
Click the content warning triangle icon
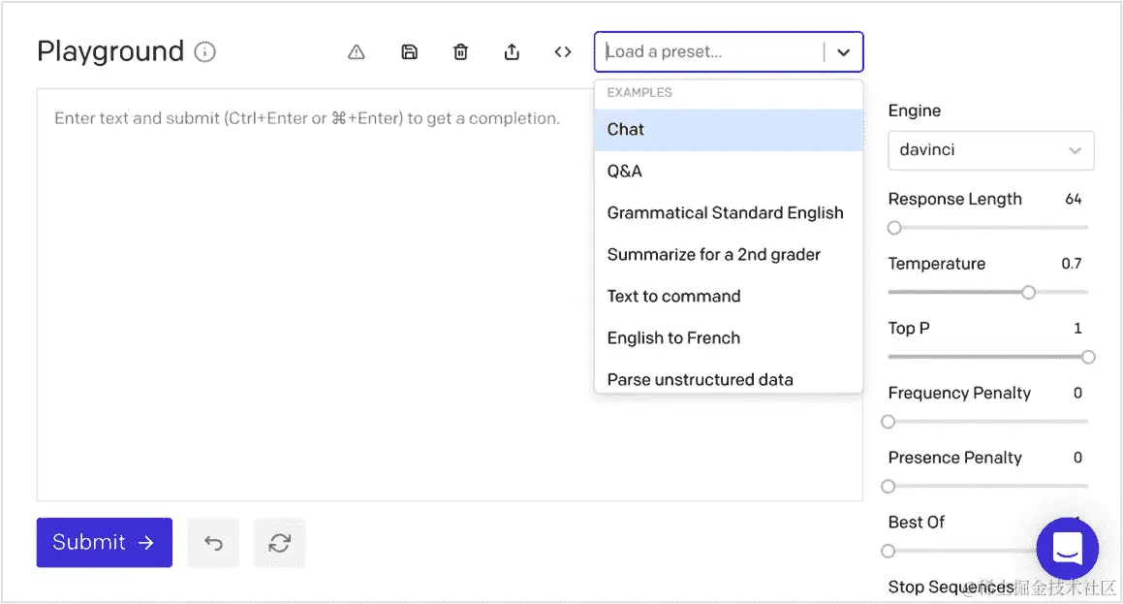point(357,52)
